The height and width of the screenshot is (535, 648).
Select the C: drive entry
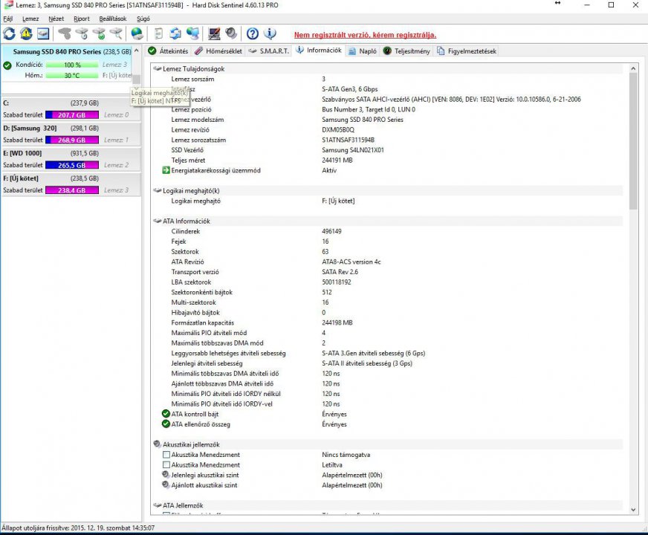pos(71,108)
